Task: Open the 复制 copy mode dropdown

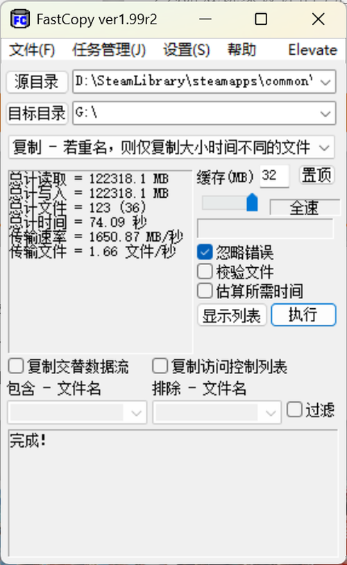Action: pos(171,147)
